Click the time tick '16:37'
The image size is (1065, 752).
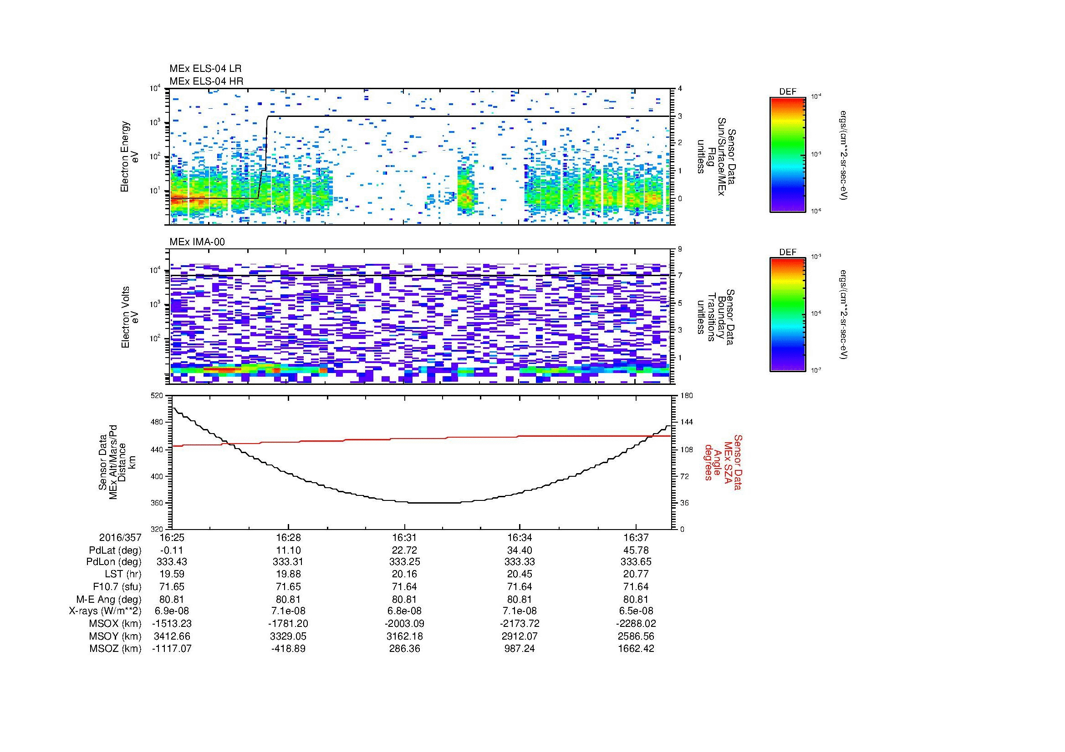636,538
